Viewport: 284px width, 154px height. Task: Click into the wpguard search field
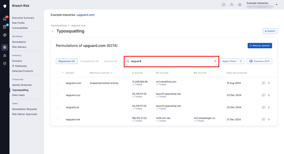[171, 61]
